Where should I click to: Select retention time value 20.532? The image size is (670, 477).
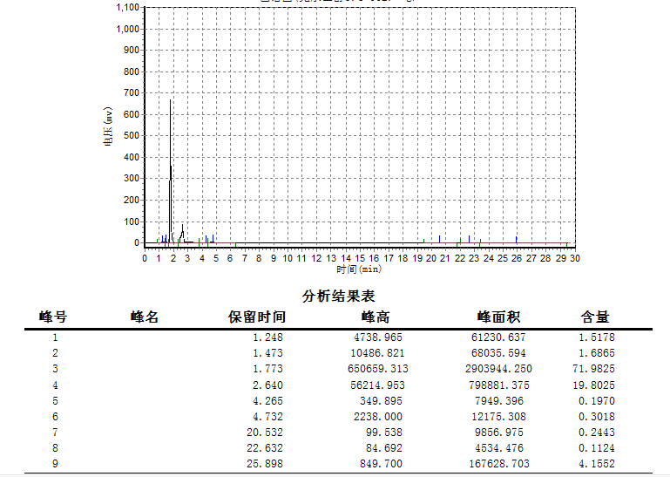(265, 432)
